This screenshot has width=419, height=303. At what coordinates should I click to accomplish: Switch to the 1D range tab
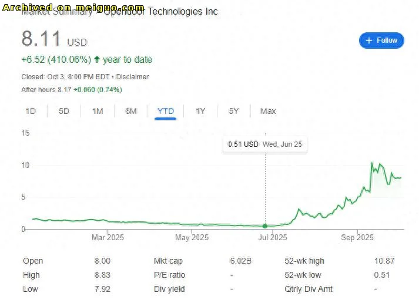[x=31, y=111]
